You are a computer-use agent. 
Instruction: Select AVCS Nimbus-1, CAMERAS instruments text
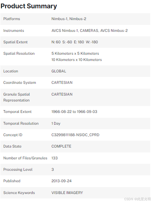coord(75,31)
